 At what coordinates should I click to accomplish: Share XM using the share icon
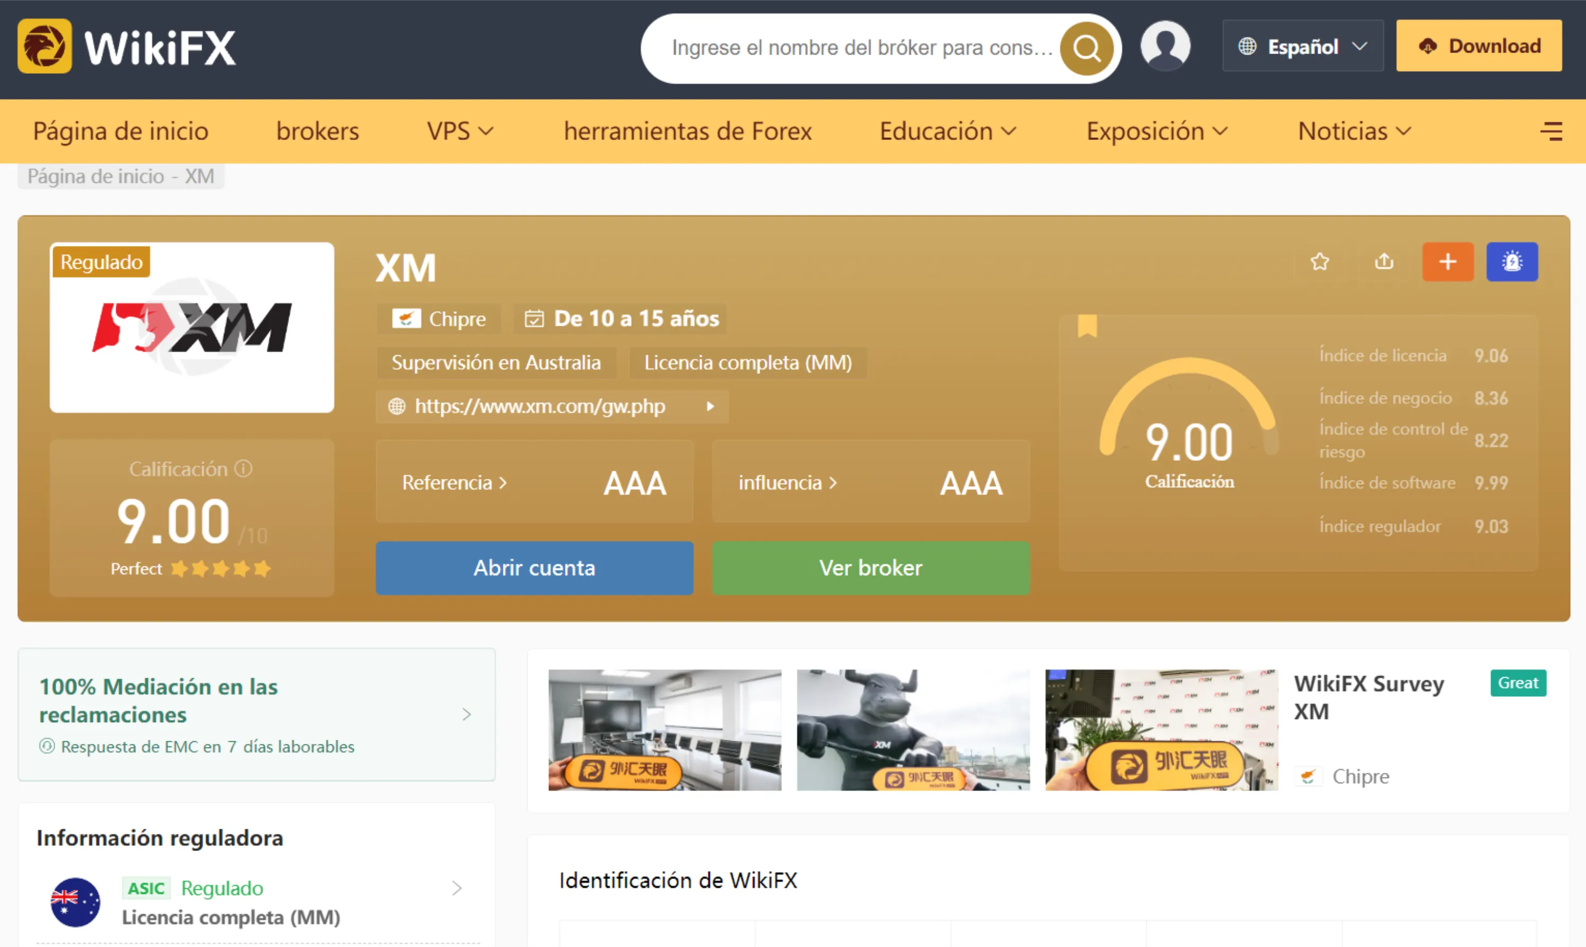(1384, 261)
